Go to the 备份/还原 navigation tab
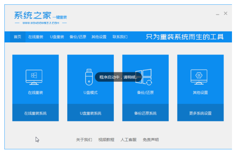 [78, 37]
